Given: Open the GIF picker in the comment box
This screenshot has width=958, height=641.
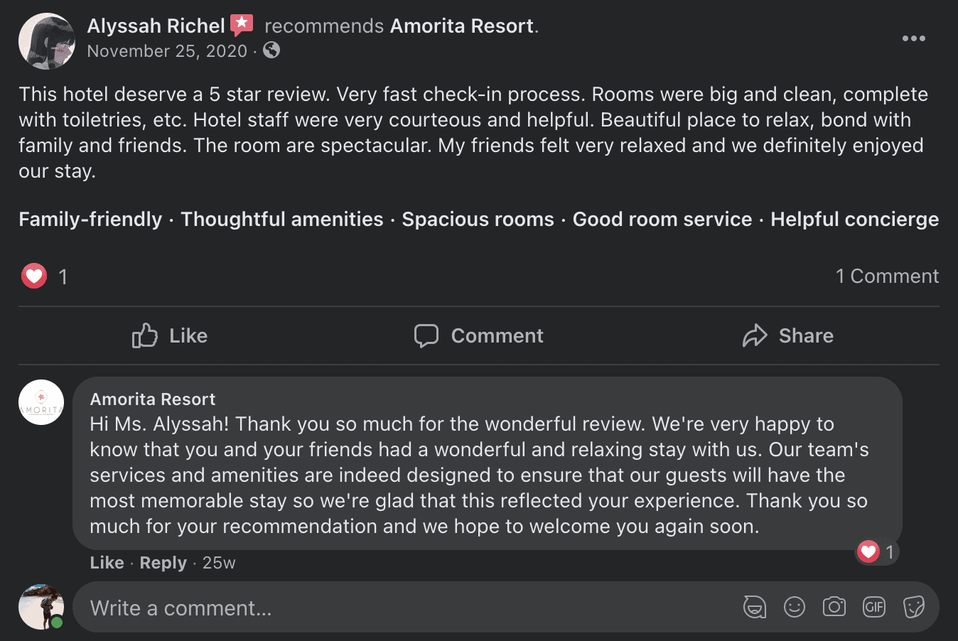Looking at the screenshot, I should 873,607.
